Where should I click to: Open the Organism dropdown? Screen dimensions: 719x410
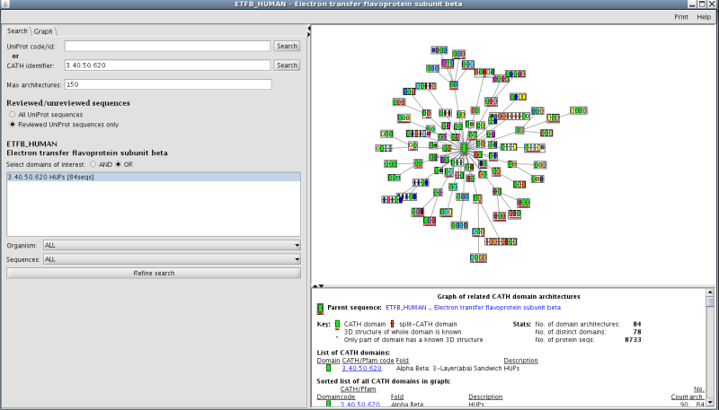click(x=171, y=244)
